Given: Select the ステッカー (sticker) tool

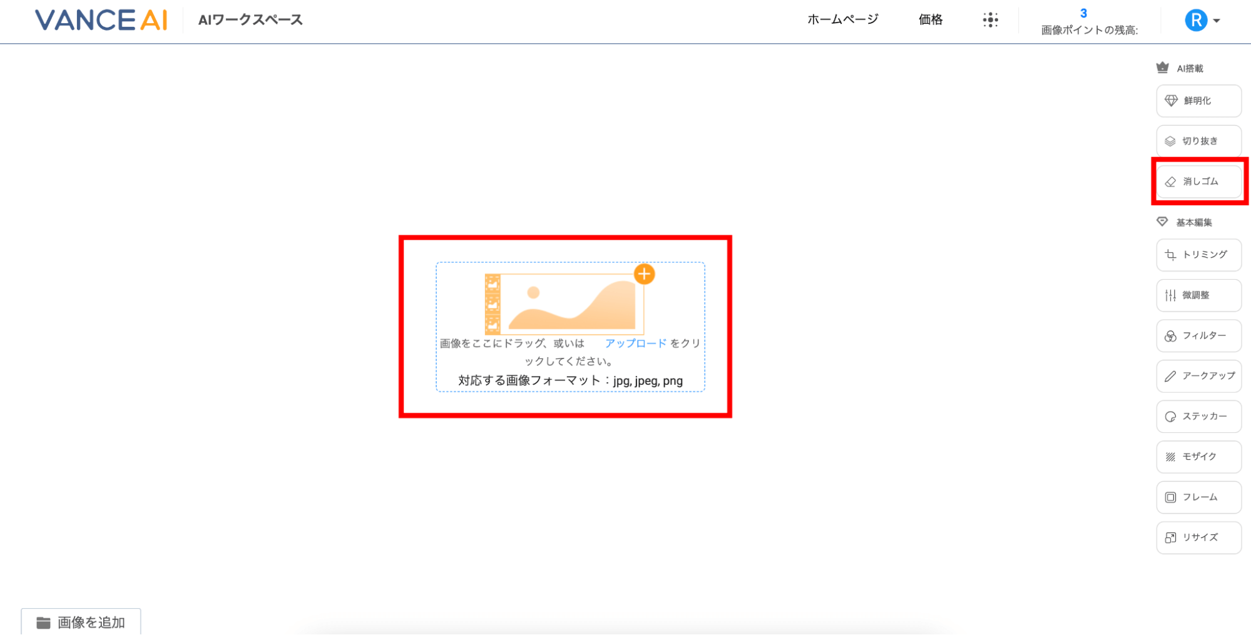Looking at the screenshot, I should click(x=1197, y=416).
